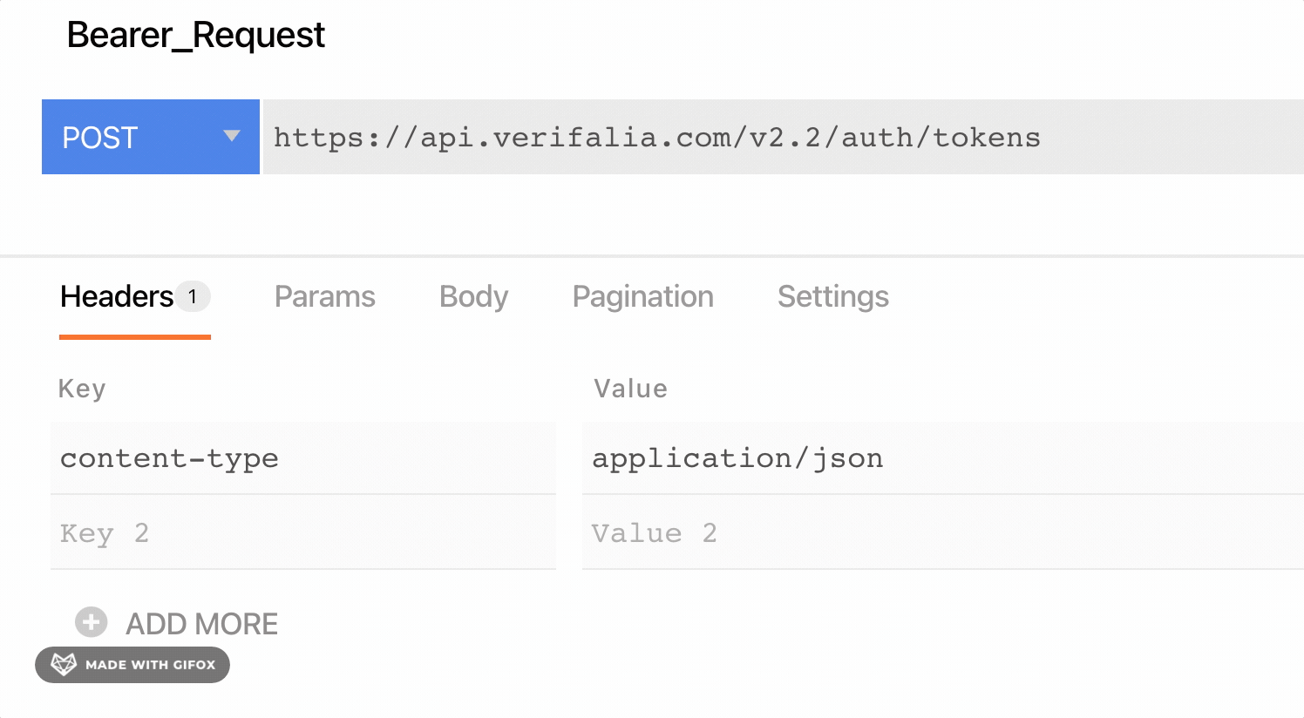Image resolution: width=1304 pixels, height=718 pixels.
Task: Click the POST method label
Action: (100, 138)
